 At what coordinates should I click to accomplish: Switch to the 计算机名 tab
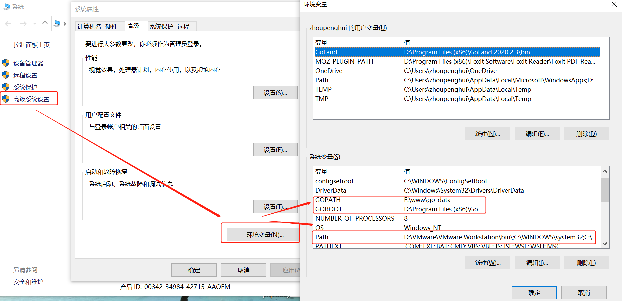click(89, 26)
